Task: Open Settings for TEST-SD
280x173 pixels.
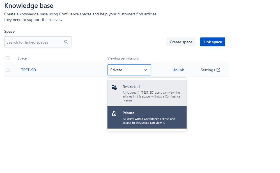Action: pyautogui.click(x=208, y=70)
